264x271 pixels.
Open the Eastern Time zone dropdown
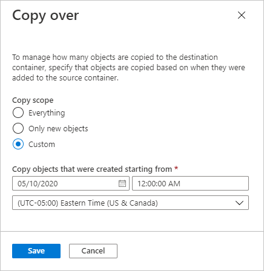tap(130, 203)
